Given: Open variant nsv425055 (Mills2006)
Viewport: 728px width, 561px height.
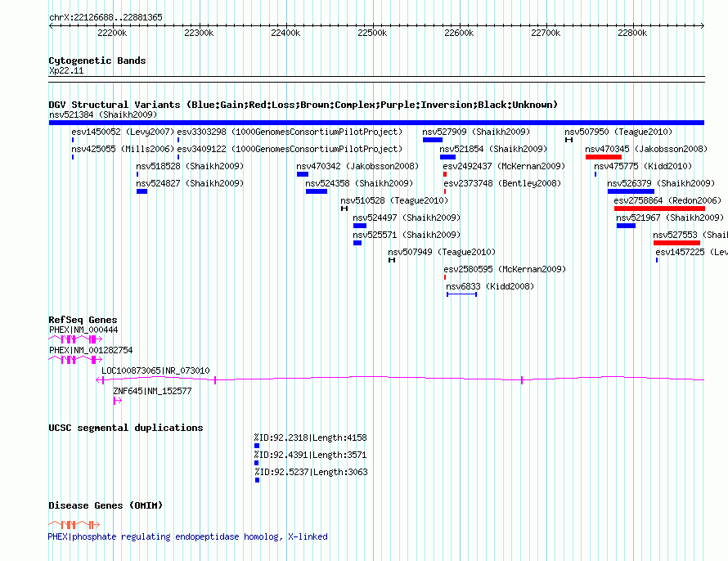Looking at the screenshot, I should point(123,149).
